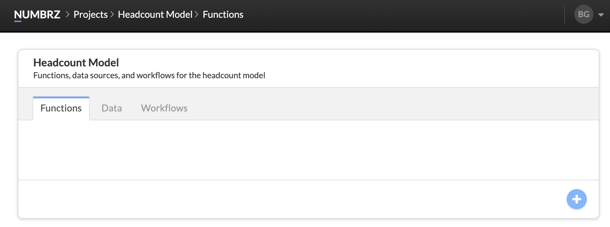Viewport: 610px width, 227px height.
Task: Open Headcount Model breadcrumb link
Action: tap(155, 15)
